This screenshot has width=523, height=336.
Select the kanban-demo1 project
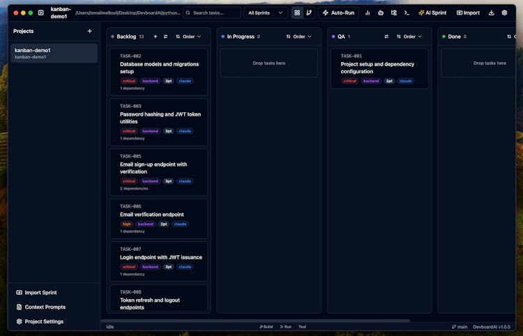54,53
